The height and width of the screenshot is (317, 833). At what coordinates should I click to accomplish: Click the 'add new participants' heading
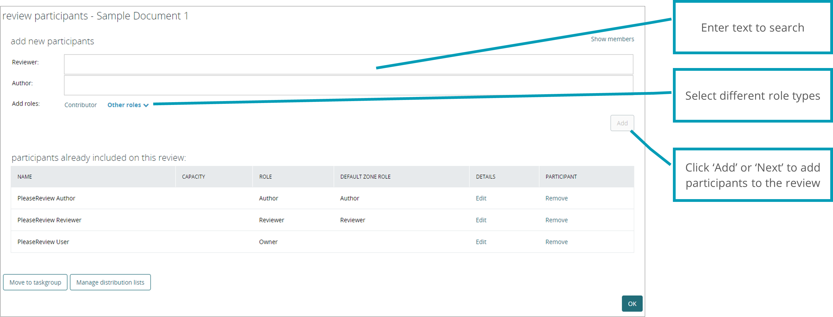click(x=52, y=41)
